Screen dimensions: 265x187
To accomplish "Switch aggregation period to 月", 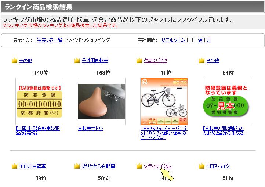I will [x=209, y=40].
